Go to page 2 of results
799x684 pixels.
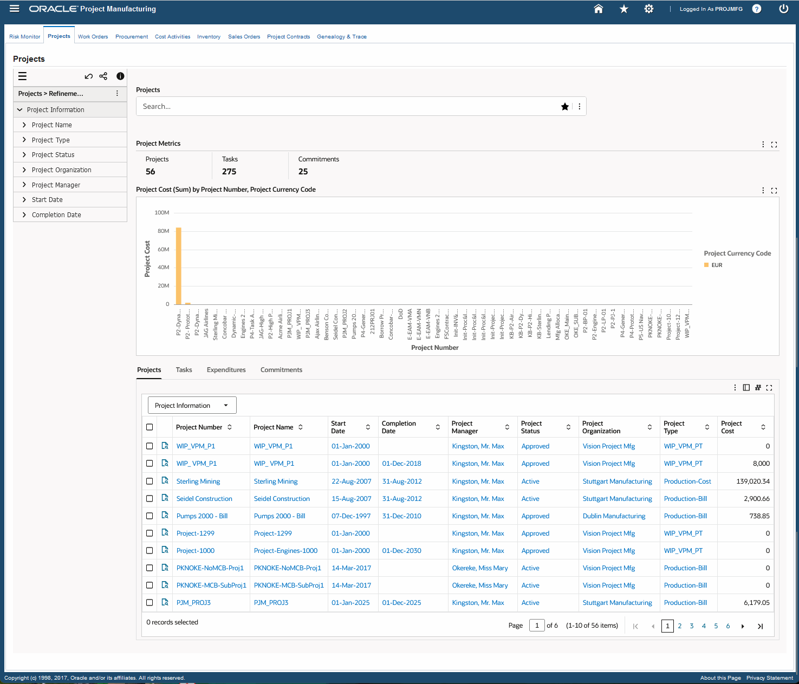tap(680, 626)
